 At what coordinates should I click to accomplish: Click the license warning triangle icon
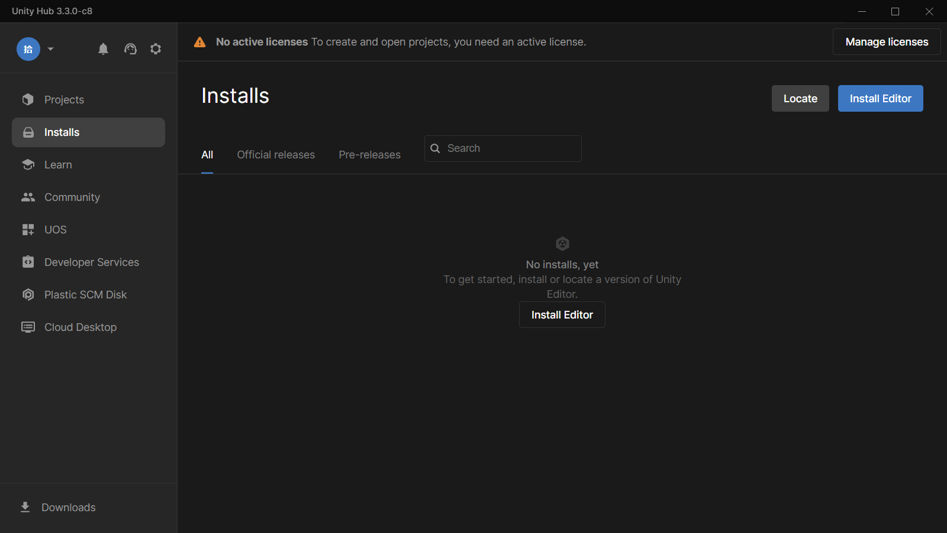click(x=200, y=42)
